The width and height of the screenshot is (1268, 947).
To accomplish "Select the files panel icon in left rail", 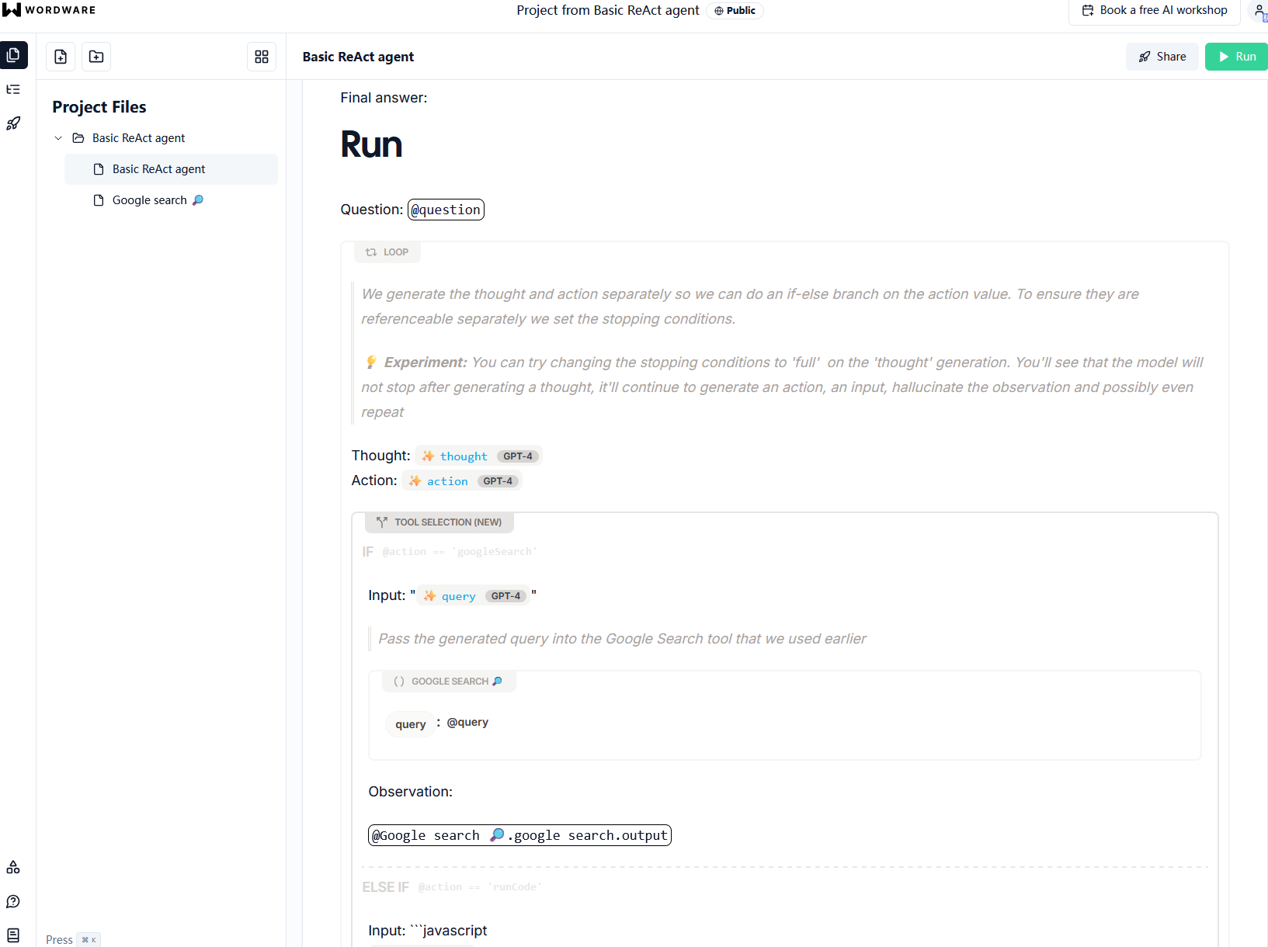I will pos(14,55).
